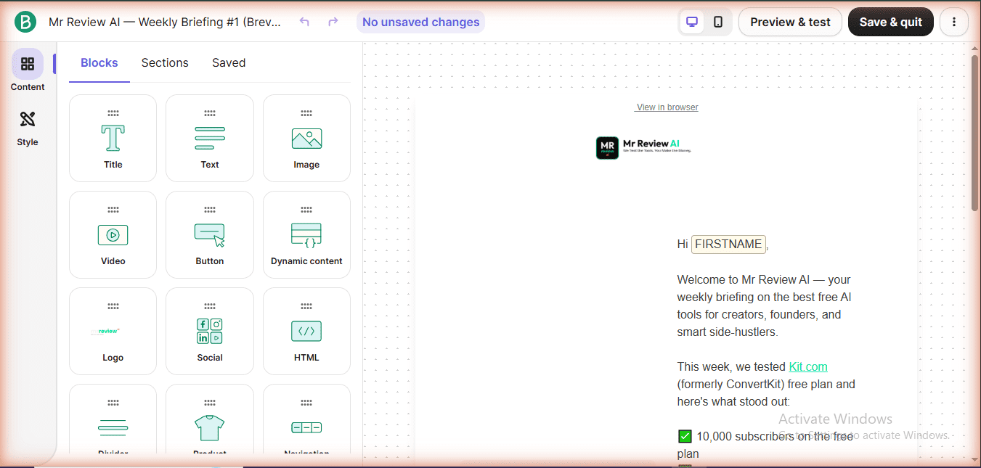Select the Social block
The image size is (981, 468).
[x=210, y=331]
